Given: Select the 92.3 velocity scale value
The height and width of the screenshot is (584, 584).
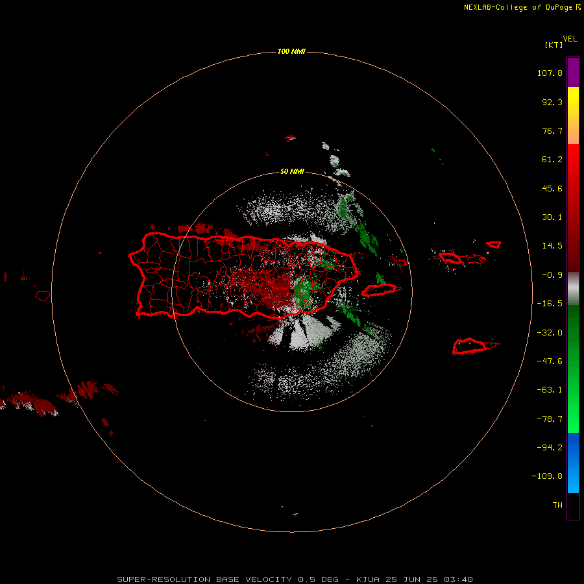Looking at the screenshot, I should point(552,102).
